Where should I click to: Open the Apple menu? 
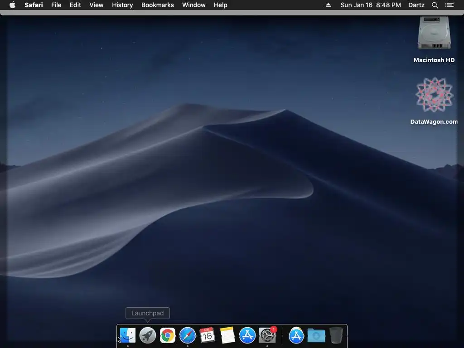[x=12, y=5]
